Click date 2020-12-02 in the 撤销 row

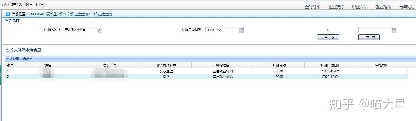330,77
